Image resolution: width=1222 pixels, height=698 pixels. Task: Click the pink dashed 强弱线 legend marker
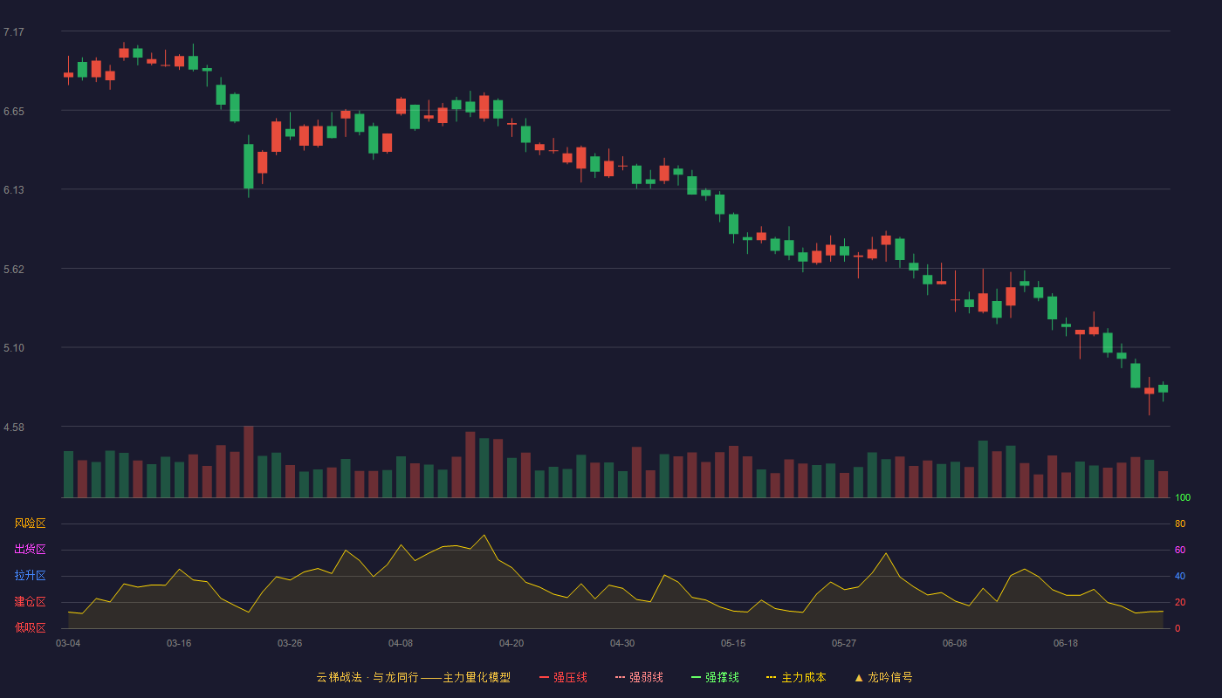tap(620, 677)
